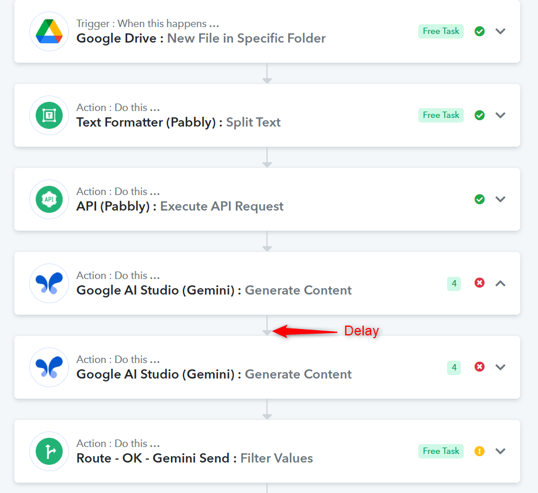Click the Text Formatter step icon
Image resolution: width=538 pixels, height=493 pixels.
pyautogui.click(x=49, y=115)
